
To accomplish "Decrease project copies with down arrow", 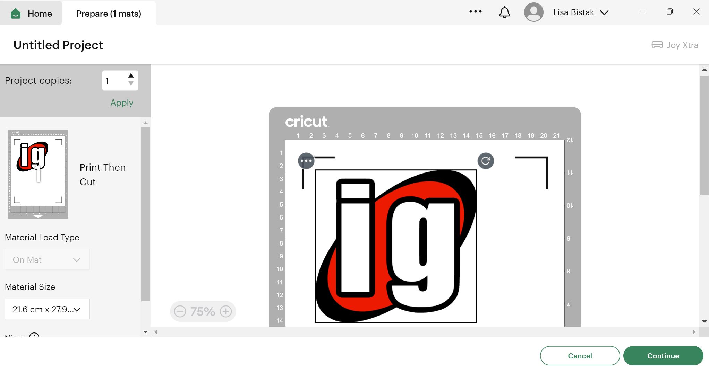I will 131,83.
